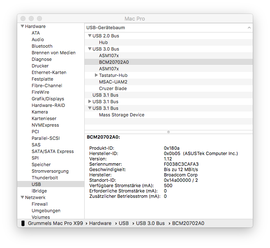This screenshot has height=248, width=270.
Task: Select iBridge in the sidebar
Action: pyautogui.click(x=39, y=191)
